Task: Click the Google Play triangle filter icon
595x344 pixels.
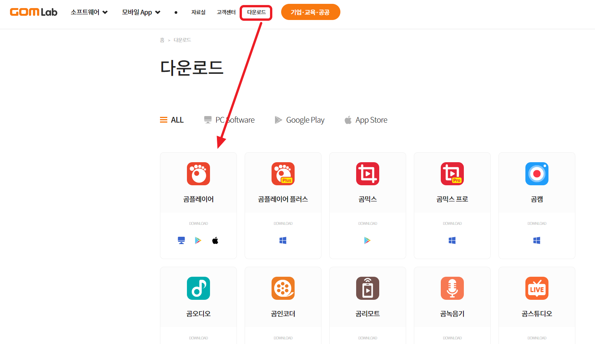Action: click(278, 120)
